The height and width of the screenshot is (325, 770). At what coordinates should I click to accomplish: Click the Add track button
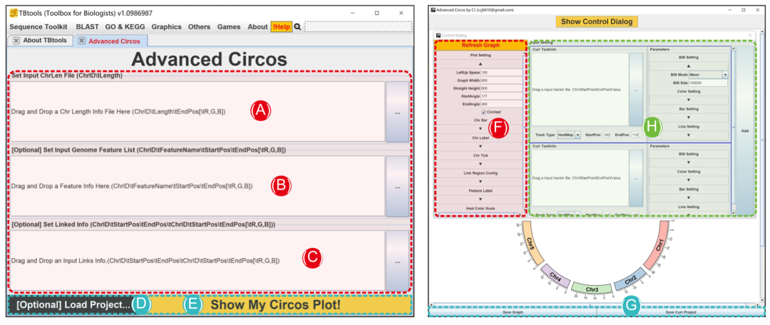click(744, 131)
